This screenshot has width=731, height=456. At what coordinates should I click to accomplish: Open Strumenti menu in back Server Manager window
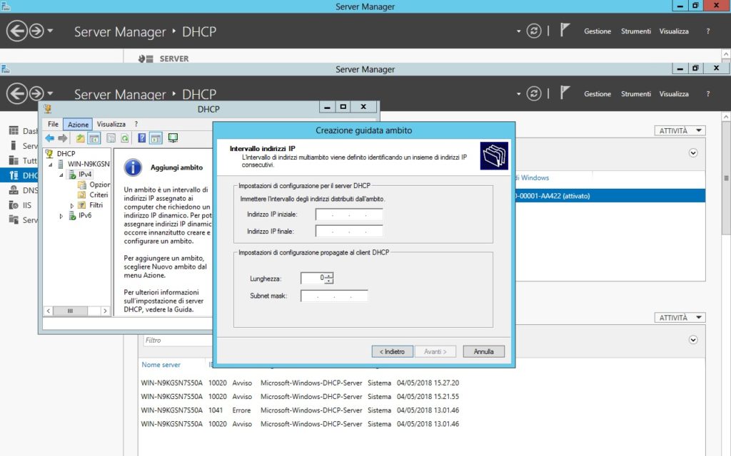635,31
